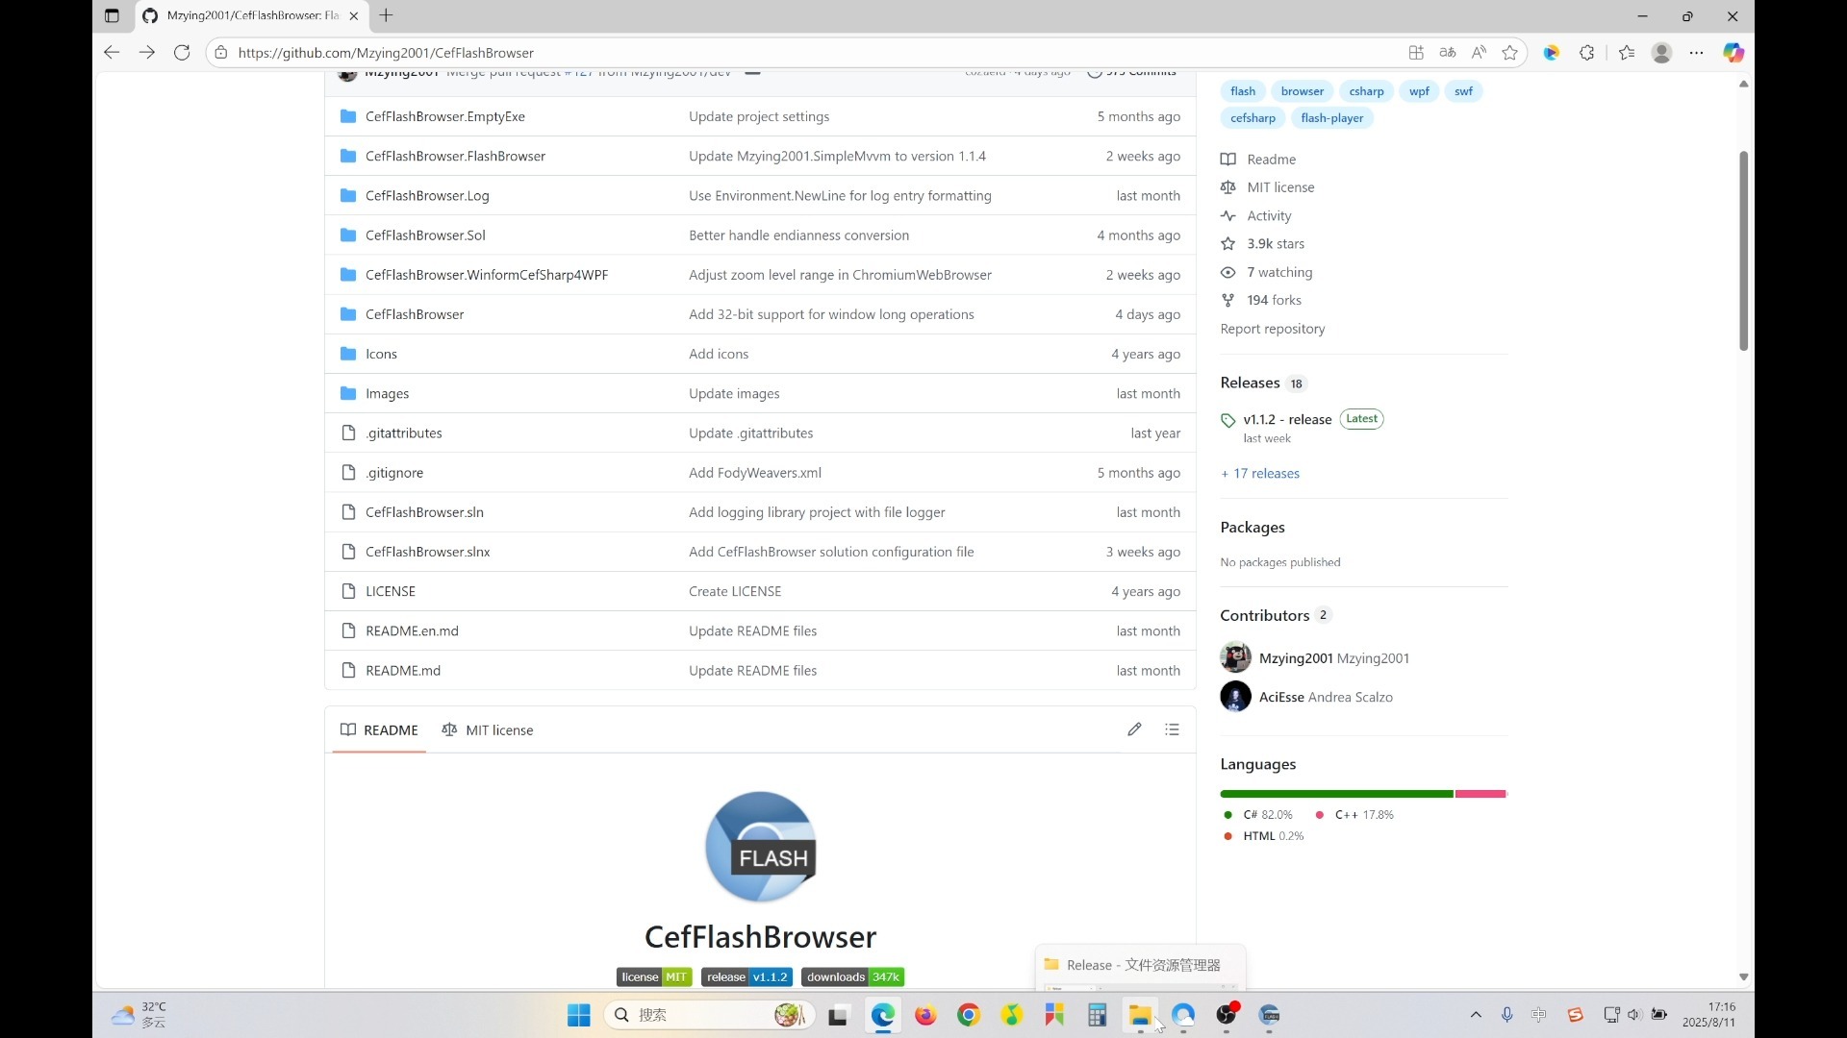Screen dimensions: 1847x1038
Task: Click the downloads 347k badge
Action: [852, 977]
